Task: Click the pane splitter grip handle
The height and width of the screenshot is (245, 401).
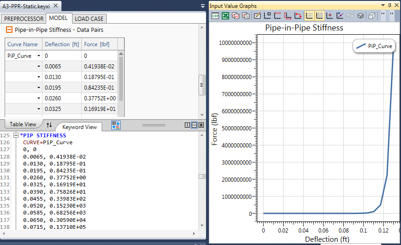Action: click(154, 125)
